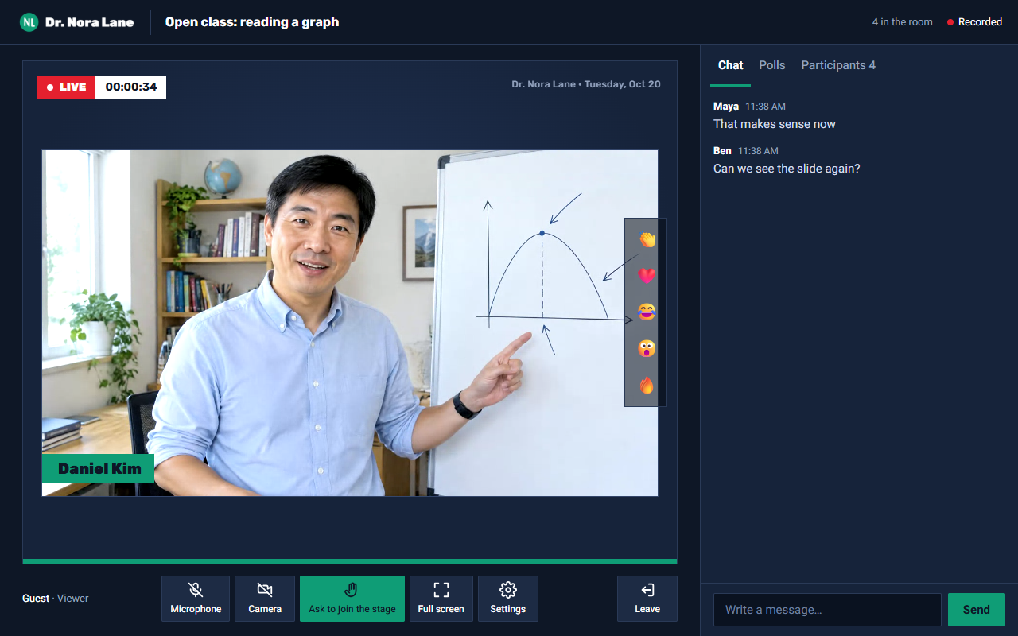The image size is (1018, 636).
Task: Open the Participants 4 tab
Action: 838,65
